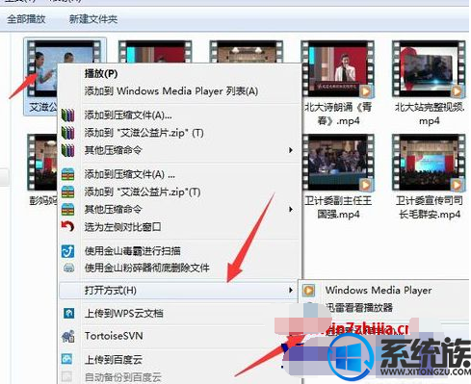Choose Windows Media Player in the submenu
The image size is (471, 384).
tap(379, 291)
